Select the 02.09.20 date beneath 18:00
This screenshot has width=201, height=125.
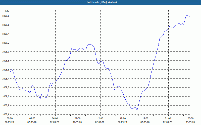pyautogui.click(x=145, y=122)
